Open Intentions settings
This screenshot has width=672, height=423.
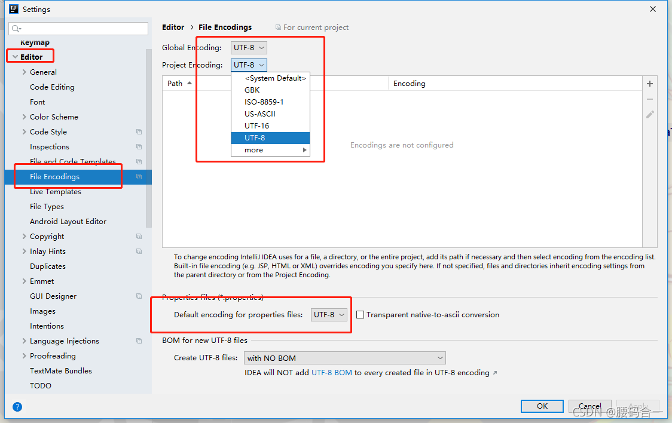click(47, 326)
